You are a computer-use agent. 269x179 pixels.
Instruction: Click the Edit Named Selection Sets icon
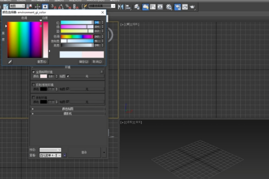click(84, 7)
